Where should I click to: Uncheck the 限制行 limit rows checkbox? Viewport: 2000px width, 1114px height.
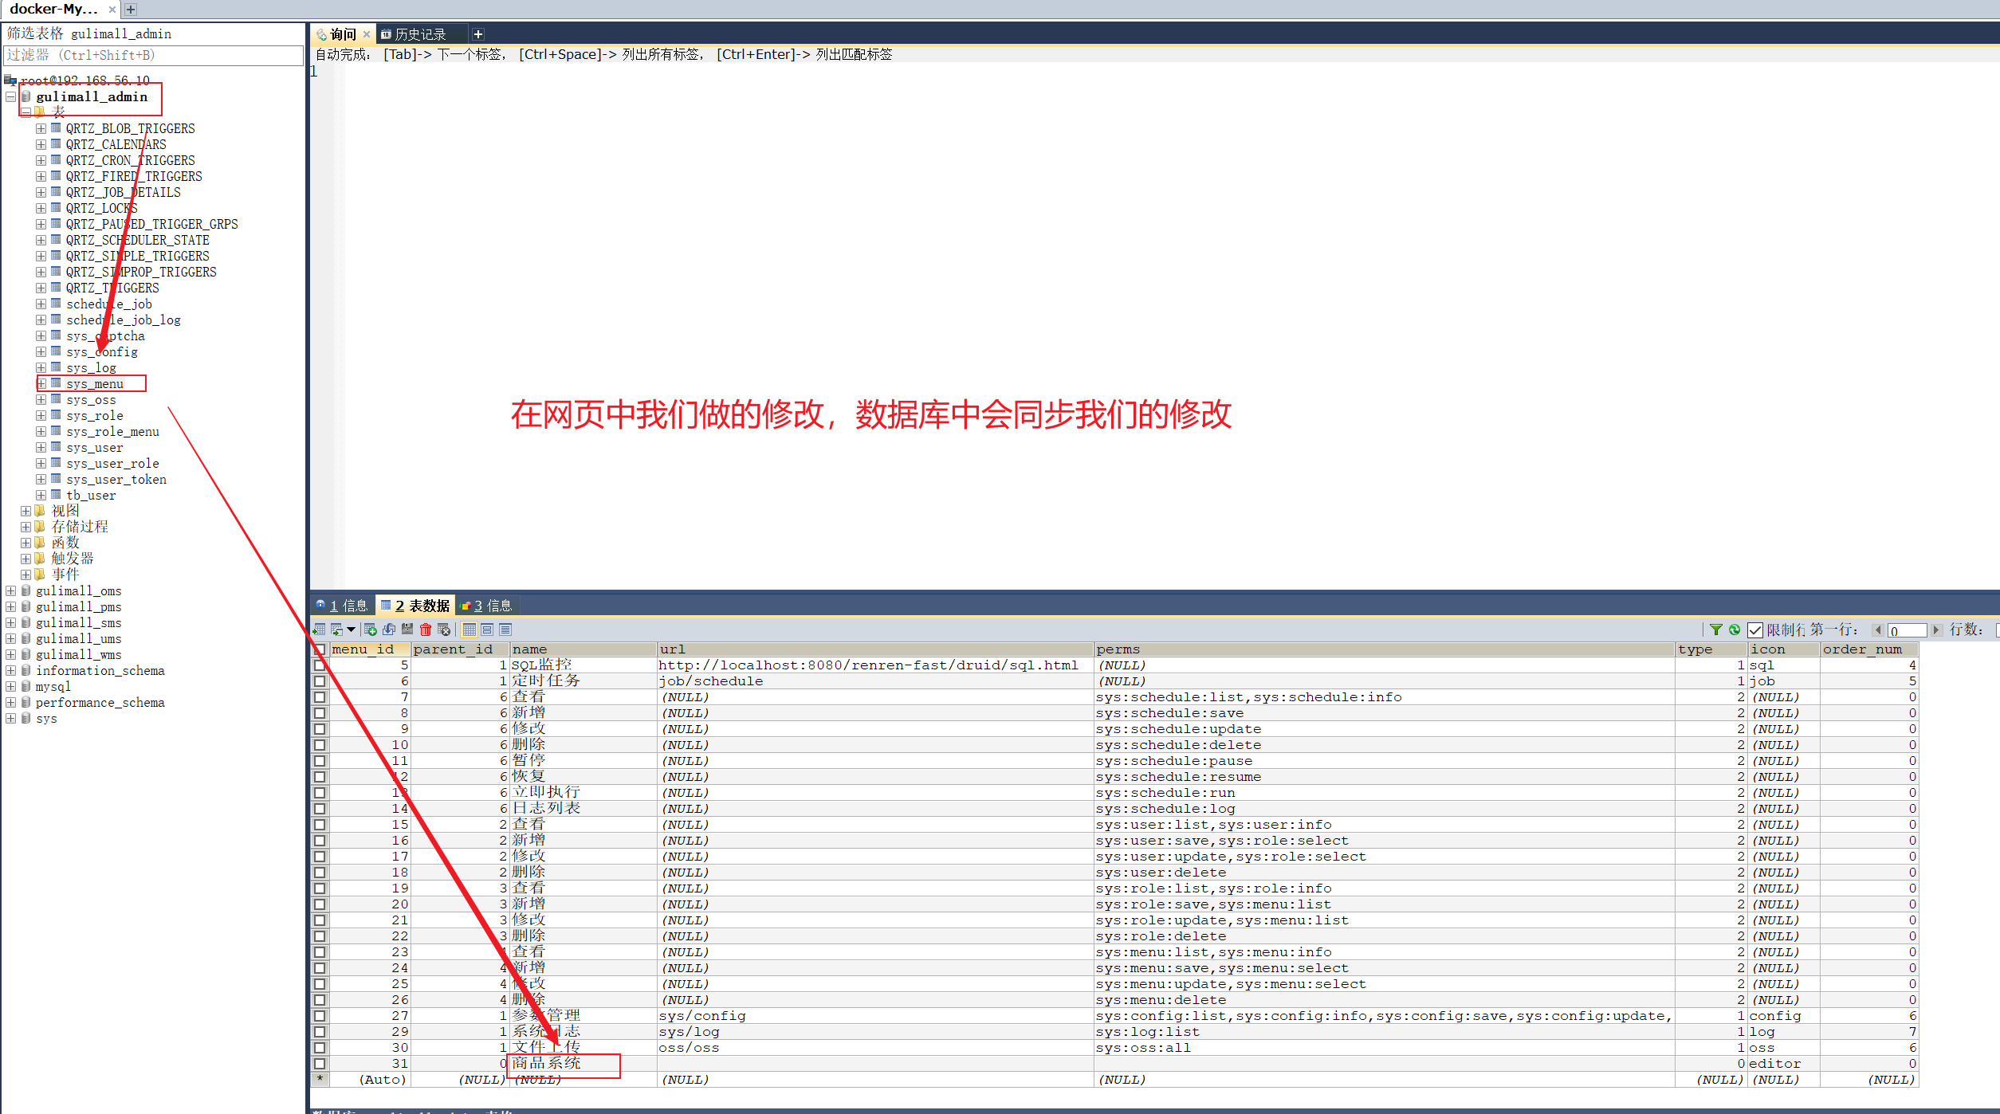point(1754,630)
